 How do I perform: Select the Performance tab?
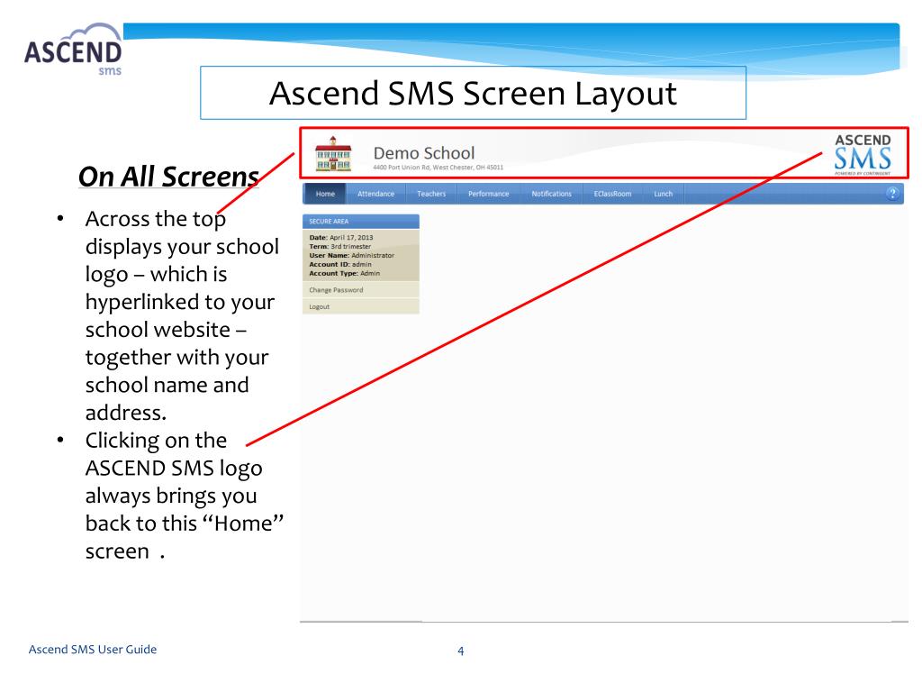tap(488, 194)
